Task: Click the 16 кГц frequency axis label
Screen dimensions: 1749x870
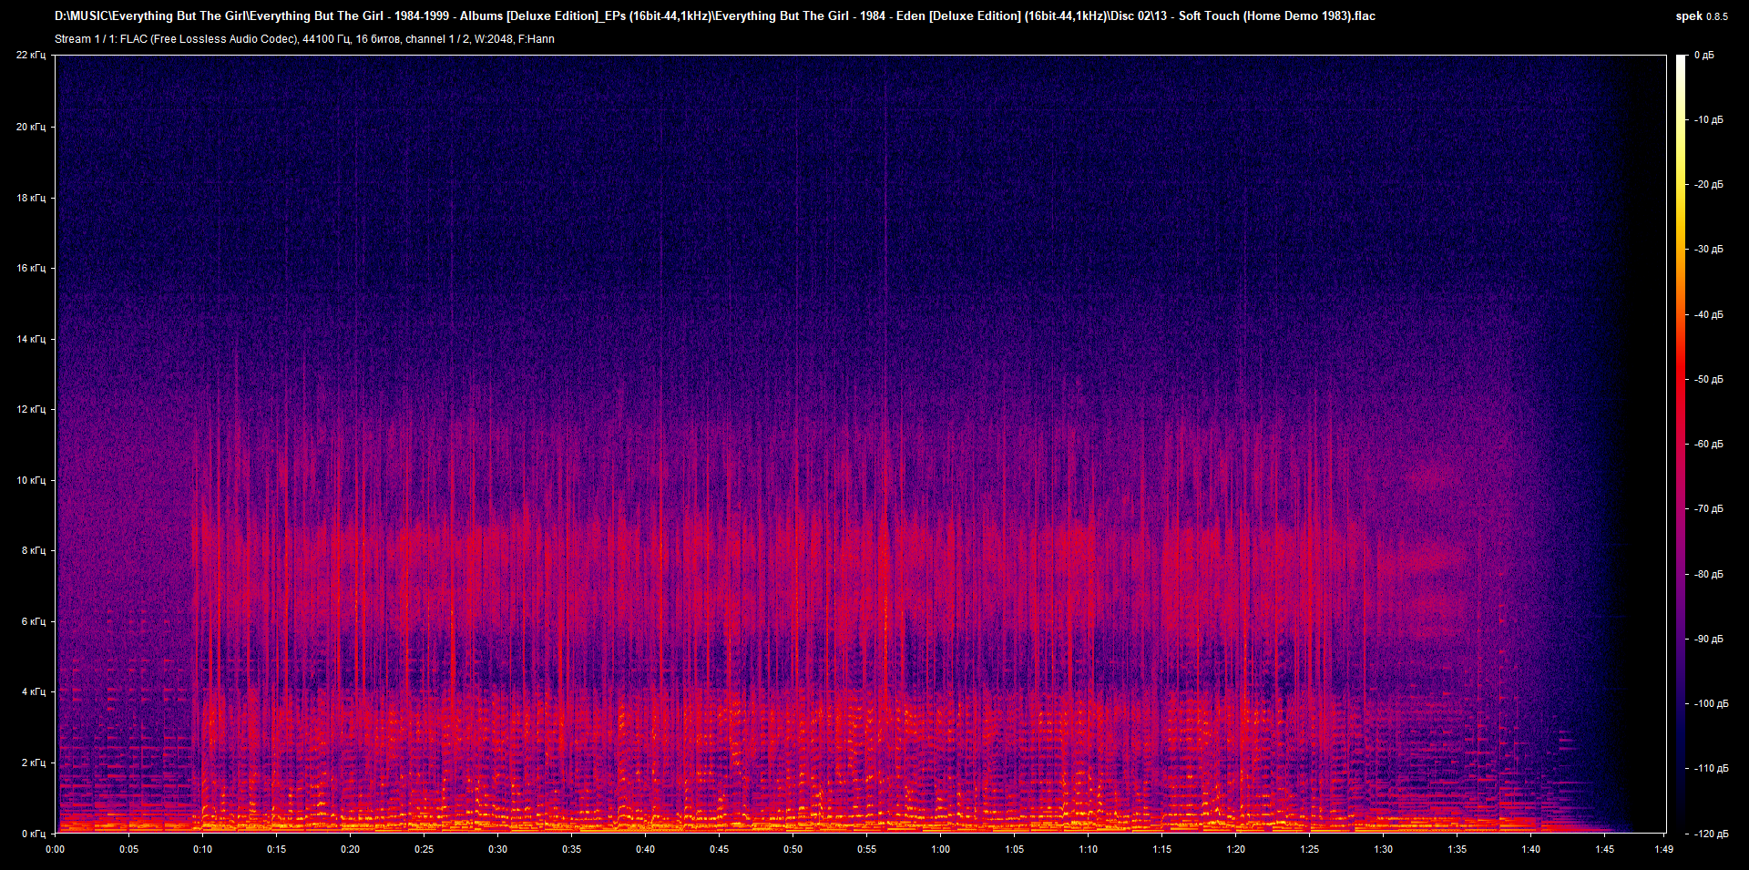Action: point(31,268)
